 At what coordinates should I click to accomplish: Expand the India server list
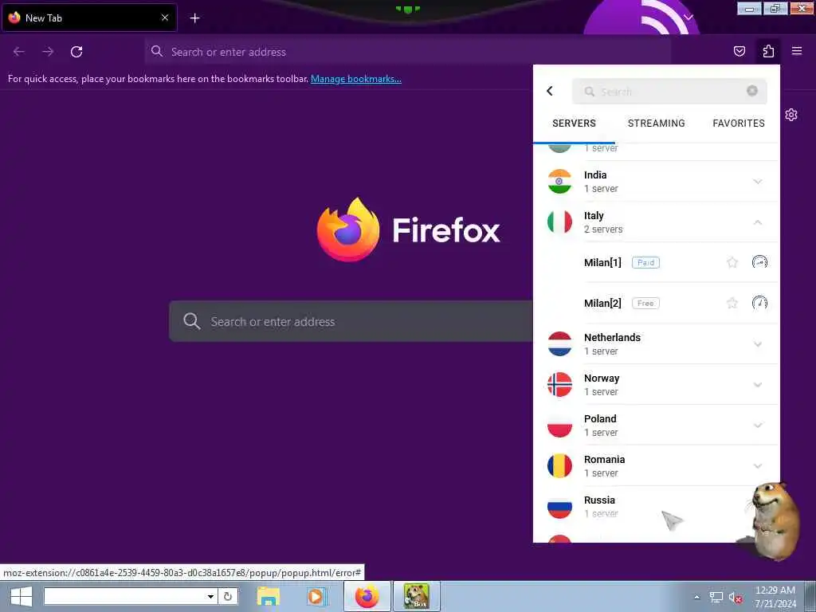(x=758, y=182)
